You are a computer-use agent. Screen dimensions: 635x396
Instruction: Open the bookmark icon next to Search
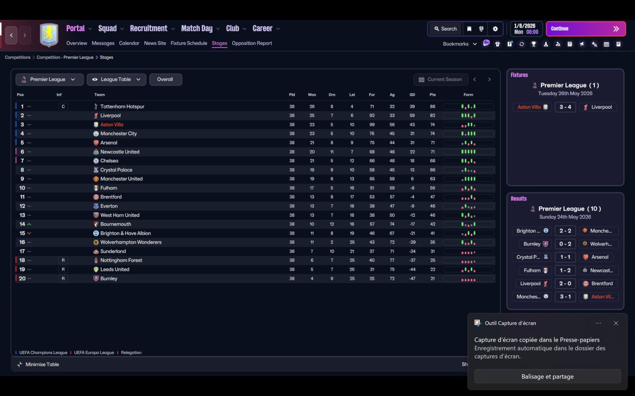(469, 29)
